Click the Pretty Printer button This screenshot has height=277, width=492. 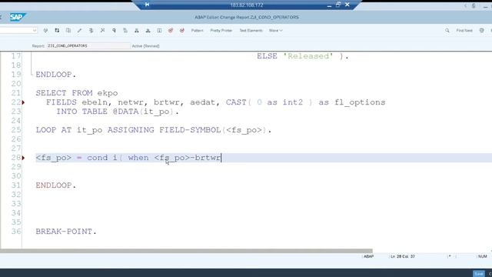tap(221, 31)
